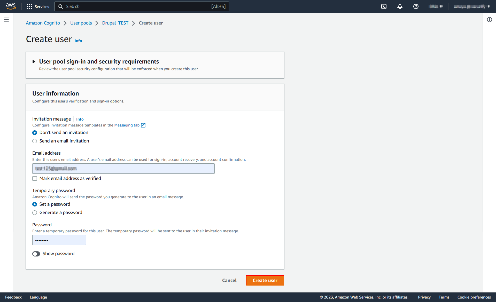Open the help question mark icon
The height and width of the screenshot is (302, 496).
pos(416,6)
